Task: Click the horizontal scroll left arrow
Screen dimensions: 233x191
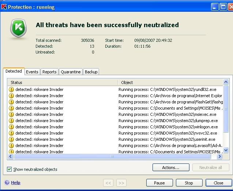Action: pyautogui.click(x=11, y=156)
